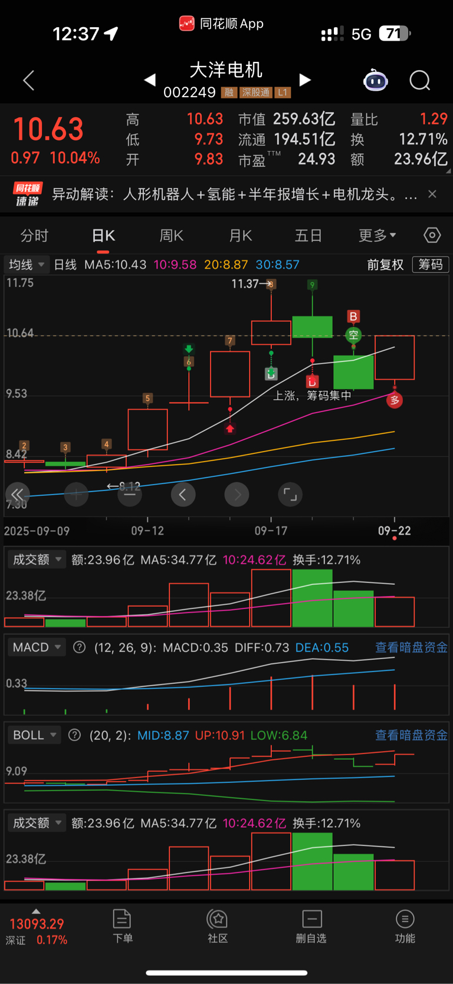Open 查看暗盘资金 link beside BOLL
The height and width of the screenshot is (984, 453).
point(411,735)
